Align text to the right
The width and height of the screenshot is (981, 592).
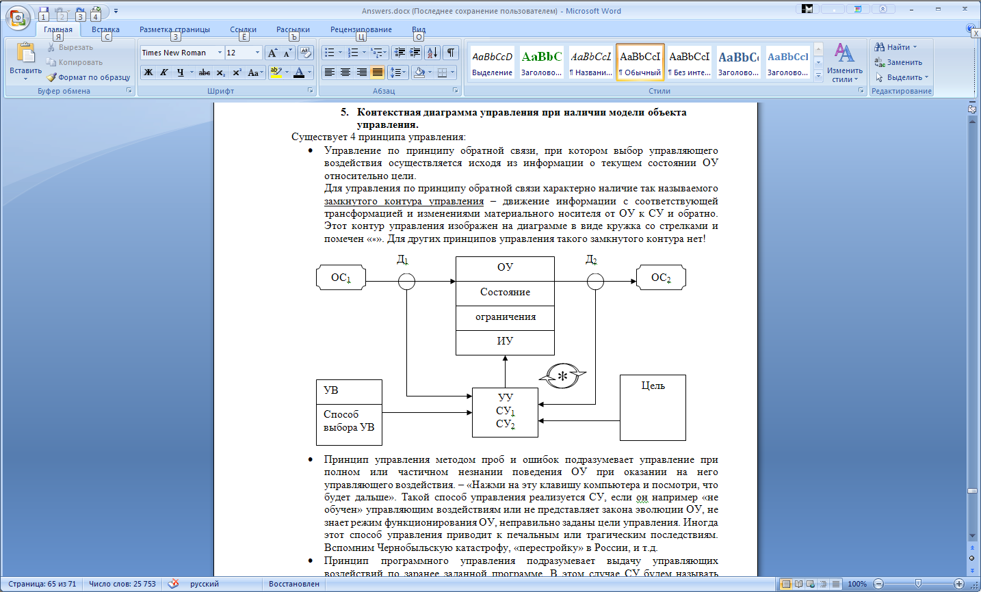tap(361, 72)
